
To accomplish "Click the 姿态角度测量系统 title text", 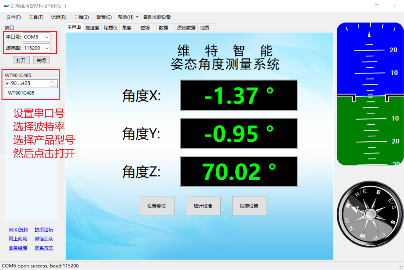I will coord(225,64).
